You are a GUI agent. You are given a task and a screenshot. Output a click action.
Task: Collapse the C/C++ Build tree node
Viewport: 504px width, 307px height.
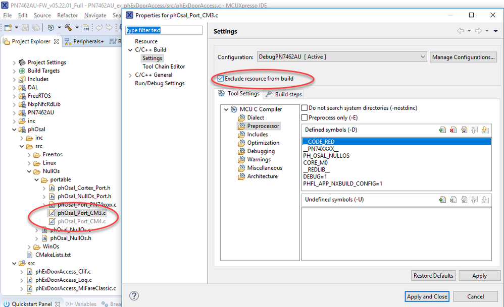click(130, 50)
